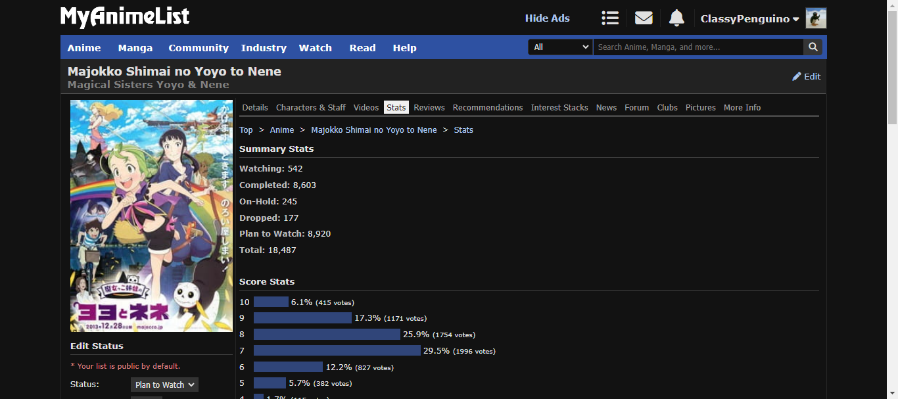Click the search magnifier button
Viewport: 898px width, 399px height.
[x=813, y=47]
